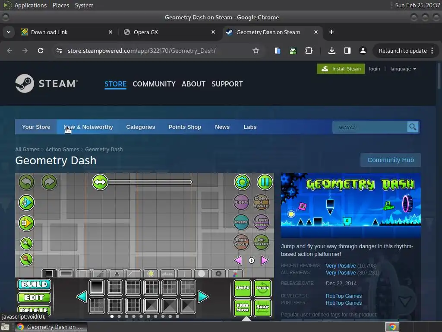
Task: Click the browser forward arrow
Action: [x=25, y=51]
